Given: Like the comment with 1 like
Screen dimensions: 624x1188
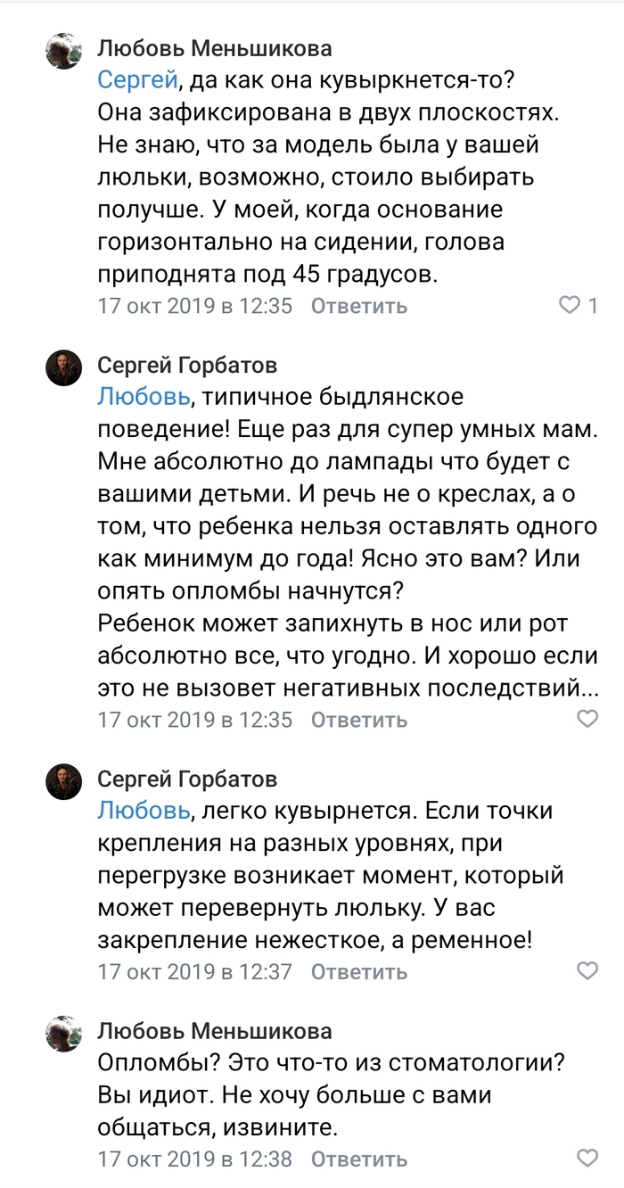Looking at the screenshot, I should click(x=570, y=306).
